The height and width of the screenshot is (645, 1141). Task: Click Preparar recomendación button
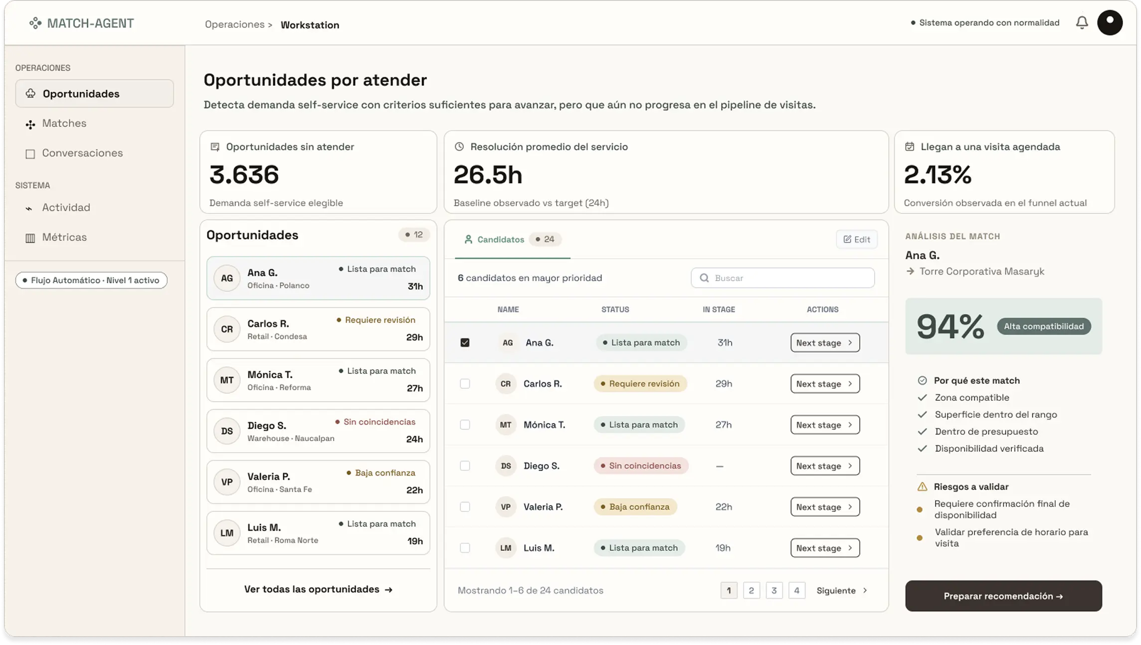click(1003, 596)
